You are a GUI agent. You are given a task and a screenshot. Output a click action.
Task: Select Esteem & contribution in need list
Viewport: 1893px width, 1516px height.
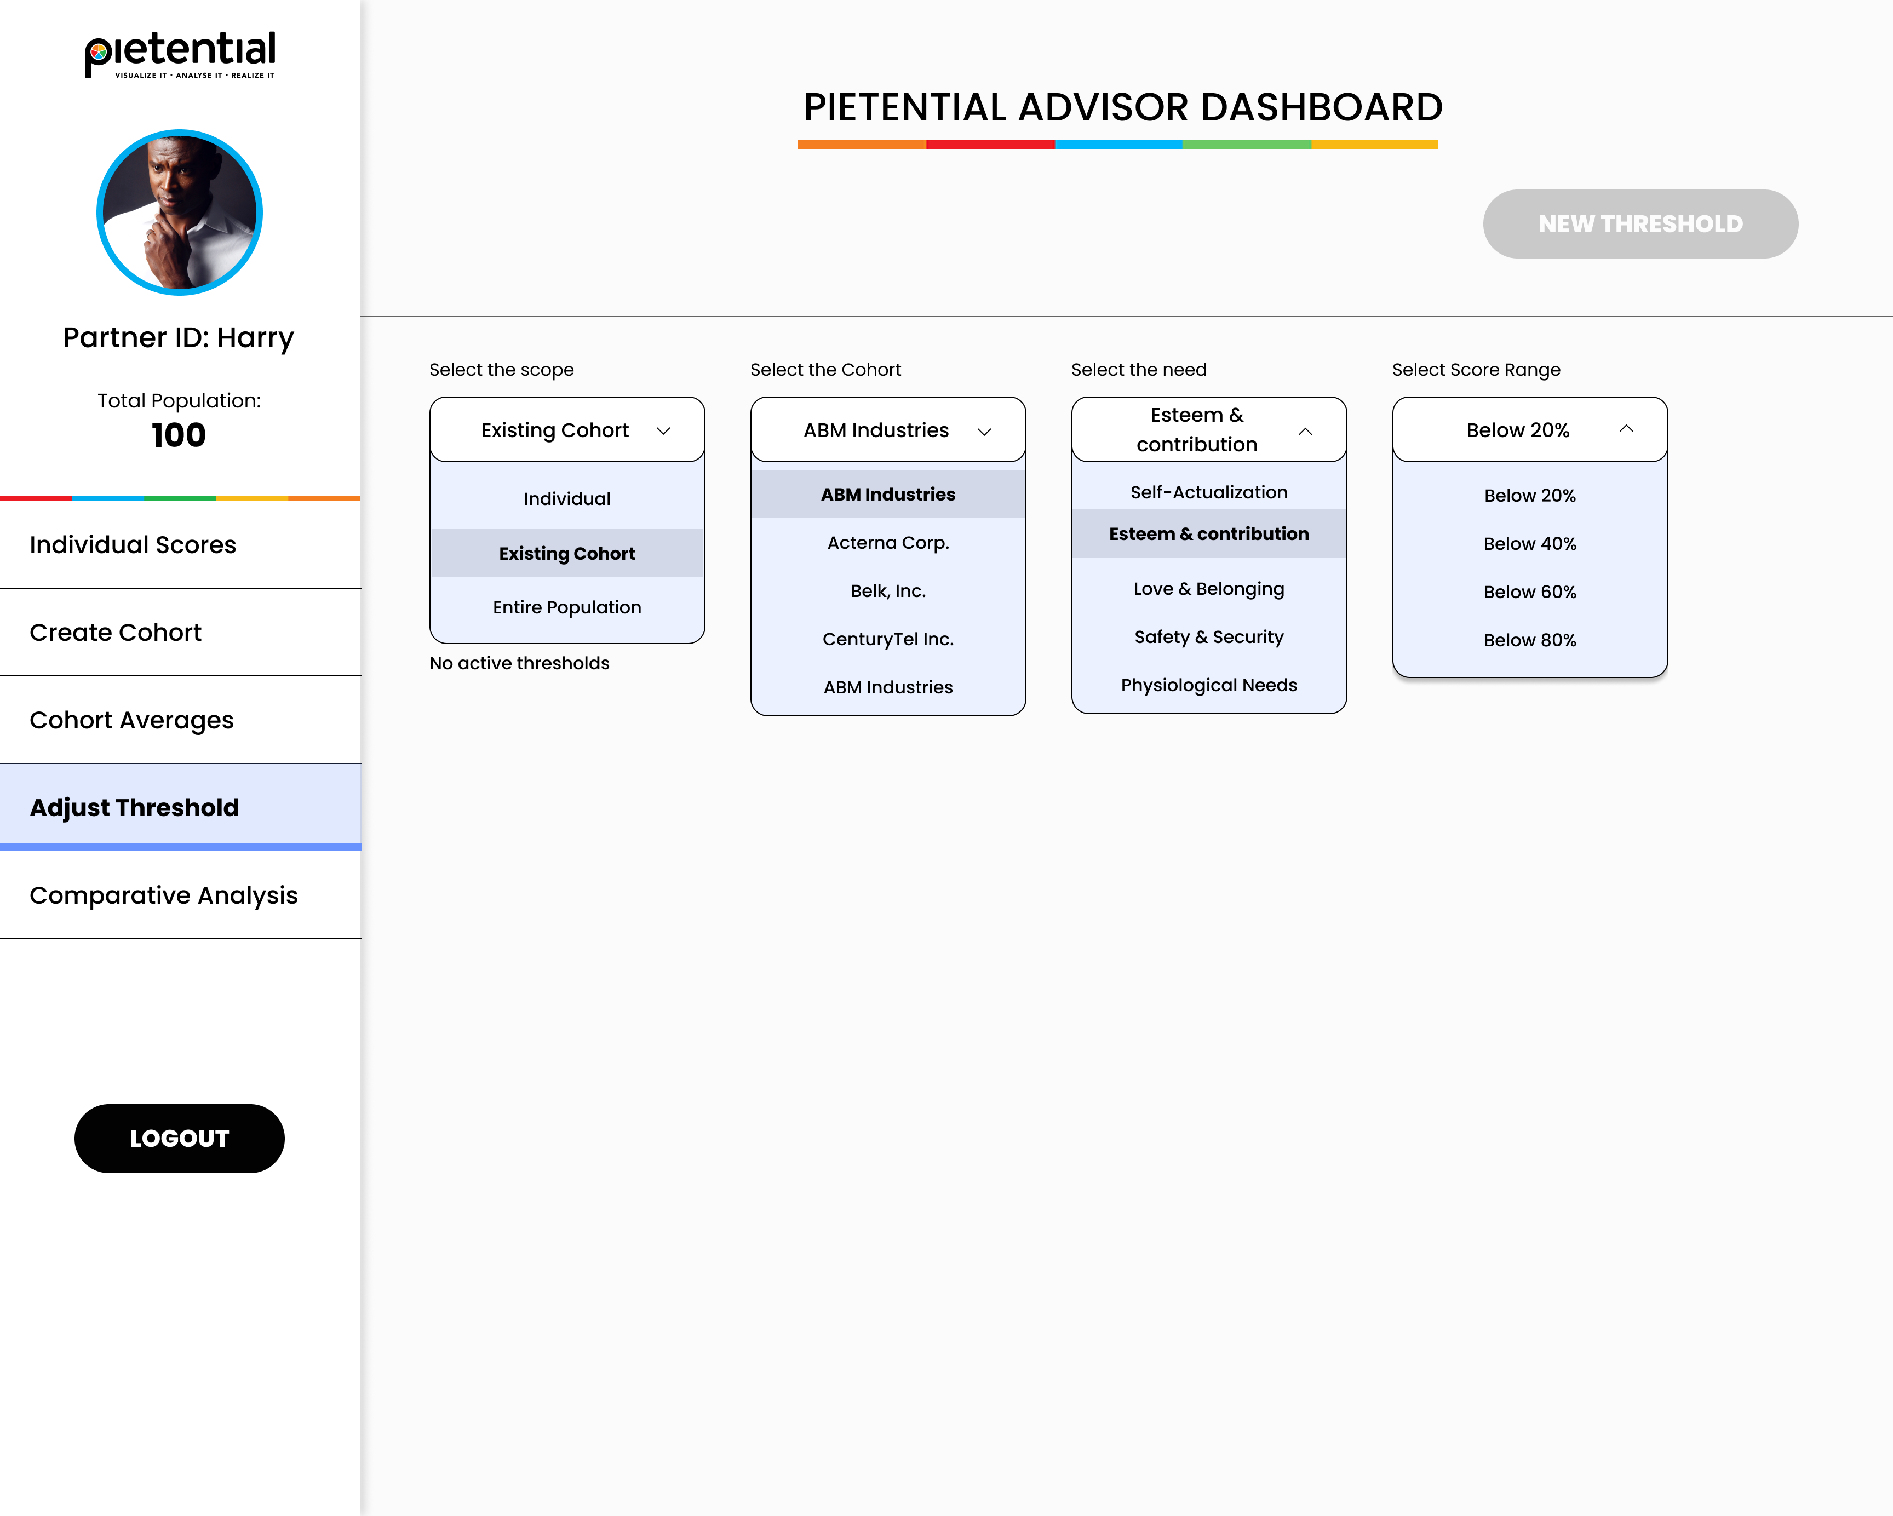click(1209, 533)
